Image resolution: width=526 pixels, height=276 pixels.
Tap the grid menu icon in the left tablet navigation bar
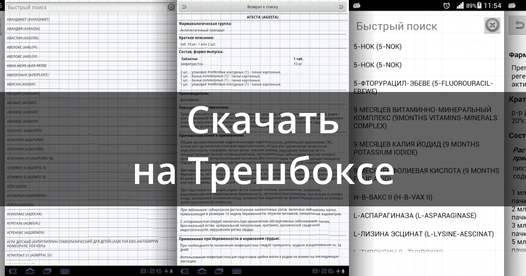coord(64,271)
